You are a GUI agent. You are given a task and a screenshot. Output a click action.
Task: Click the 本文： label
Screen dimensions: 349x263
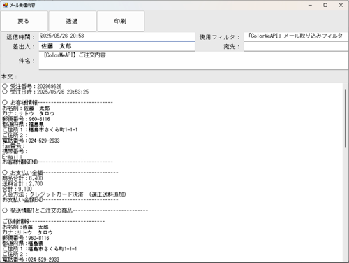(x=9, y=76)
